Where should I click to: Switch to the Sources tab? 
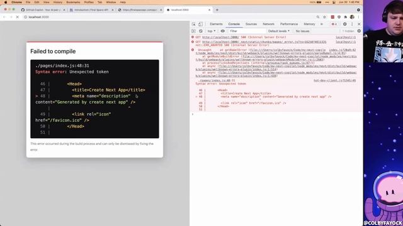[251, 24]
